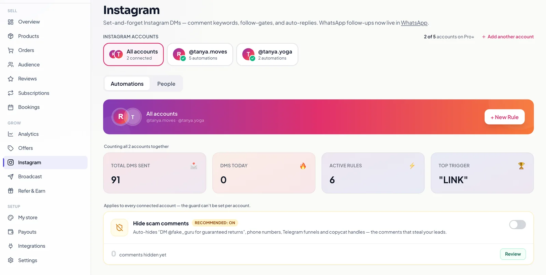Open the Active Rules card
This screenshot has width=546, height=275.
click(373, 173)
